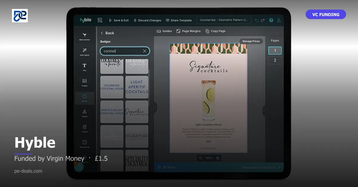
Task: Click the pe-deals logo in corner
Action: (x=20, y=16)
